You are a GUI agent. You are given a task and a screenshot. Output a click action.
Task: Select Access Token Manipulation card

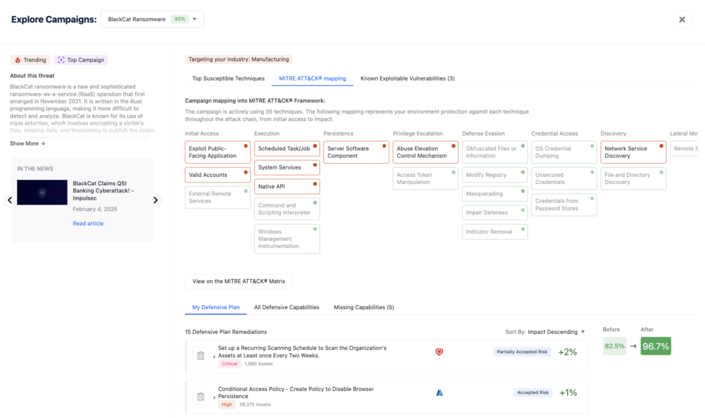pyautogui.click(x=425, y=178)
